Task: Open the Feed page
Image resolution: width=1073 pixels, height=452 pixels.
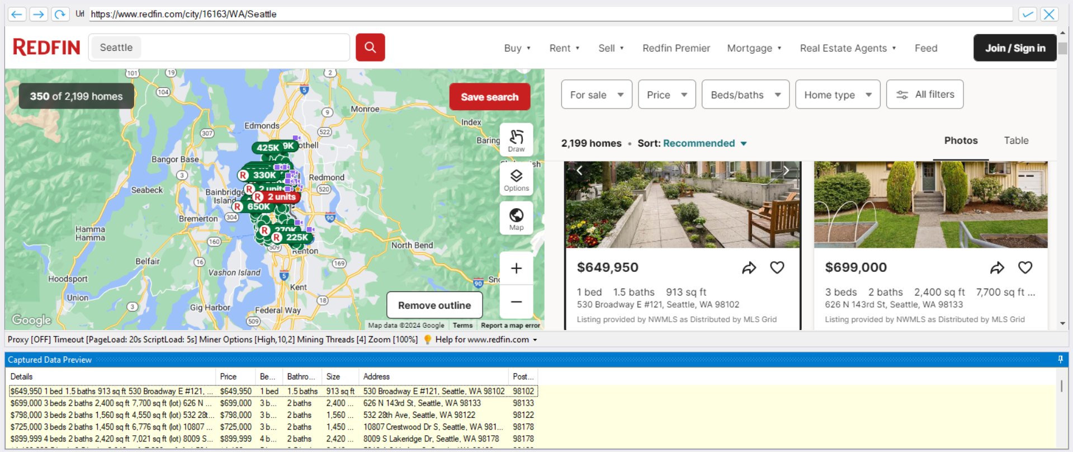Action: (x=926, y=48)
